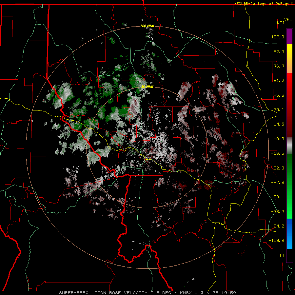
Task: Click the yellow-orange segment of color bar
Action: pos(289,58)
